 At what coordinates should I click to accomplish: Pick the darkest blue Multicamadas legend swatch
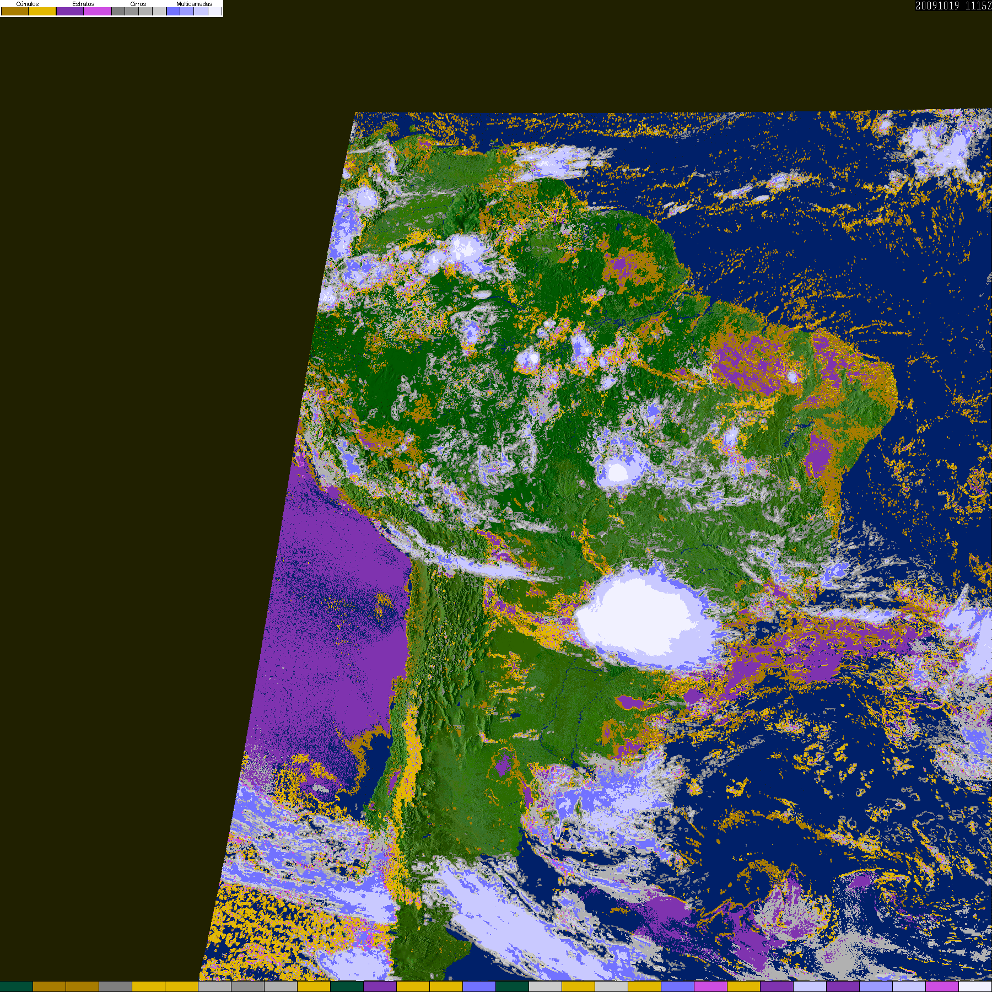(x=173, y=11)
